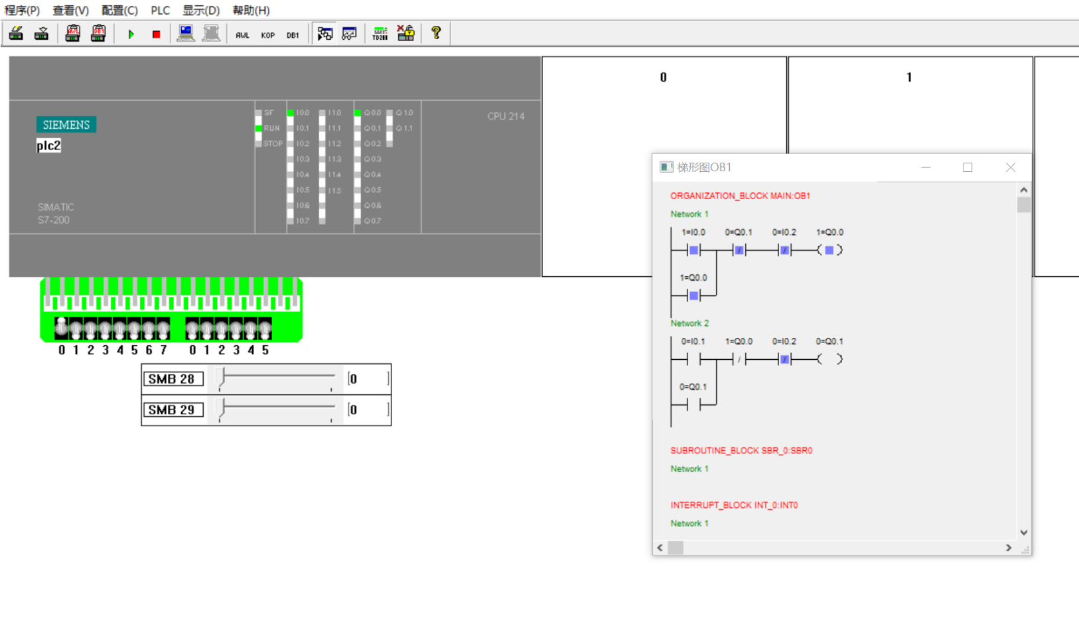Click ORGANIZATION_BLOCK MAIN:OB1 heading
The height and width of the screenshot is (620, 1079).
pos(740,196)
